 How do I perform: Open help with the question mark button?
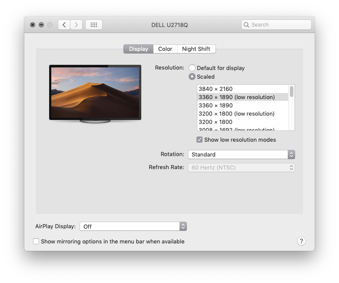click(301, 241)
